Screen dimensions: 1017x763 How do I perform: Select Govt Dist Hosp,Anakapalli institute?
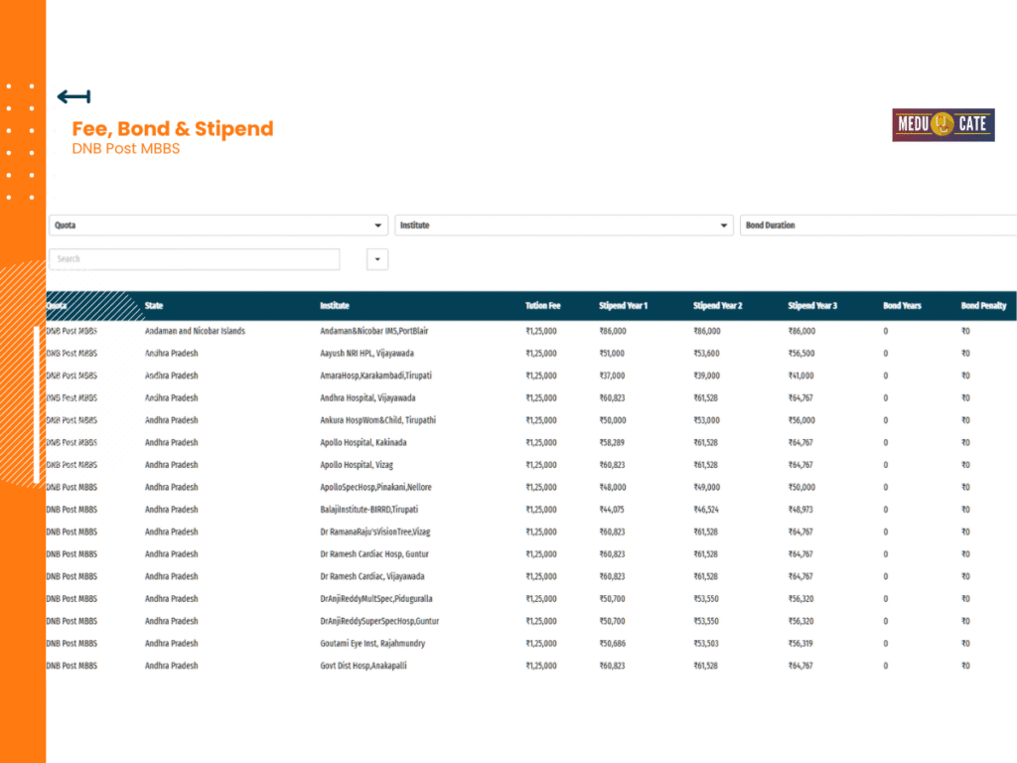[363, 666]
